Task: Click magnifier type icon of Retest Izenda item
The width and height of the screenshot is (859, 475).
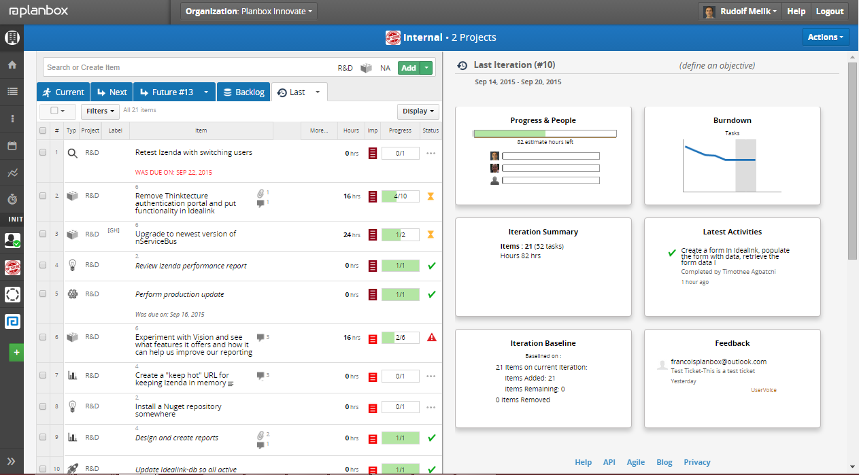Action: click(73, 154)
